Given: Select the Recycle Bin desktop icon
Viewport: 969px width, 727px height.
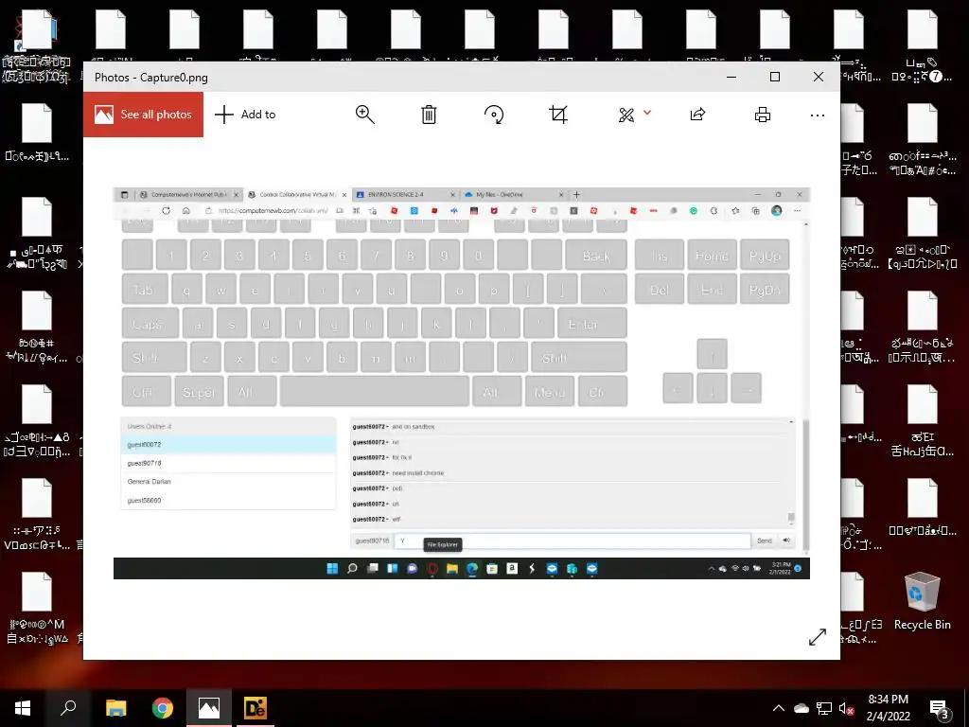Looking at the screenshot, I should click(x=922, y=601).
